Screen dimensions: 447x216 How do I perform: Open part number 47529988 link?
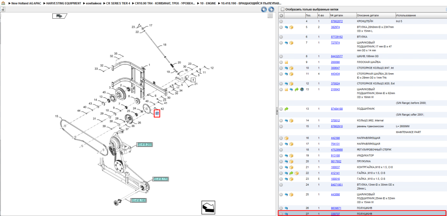coord(337,150)
